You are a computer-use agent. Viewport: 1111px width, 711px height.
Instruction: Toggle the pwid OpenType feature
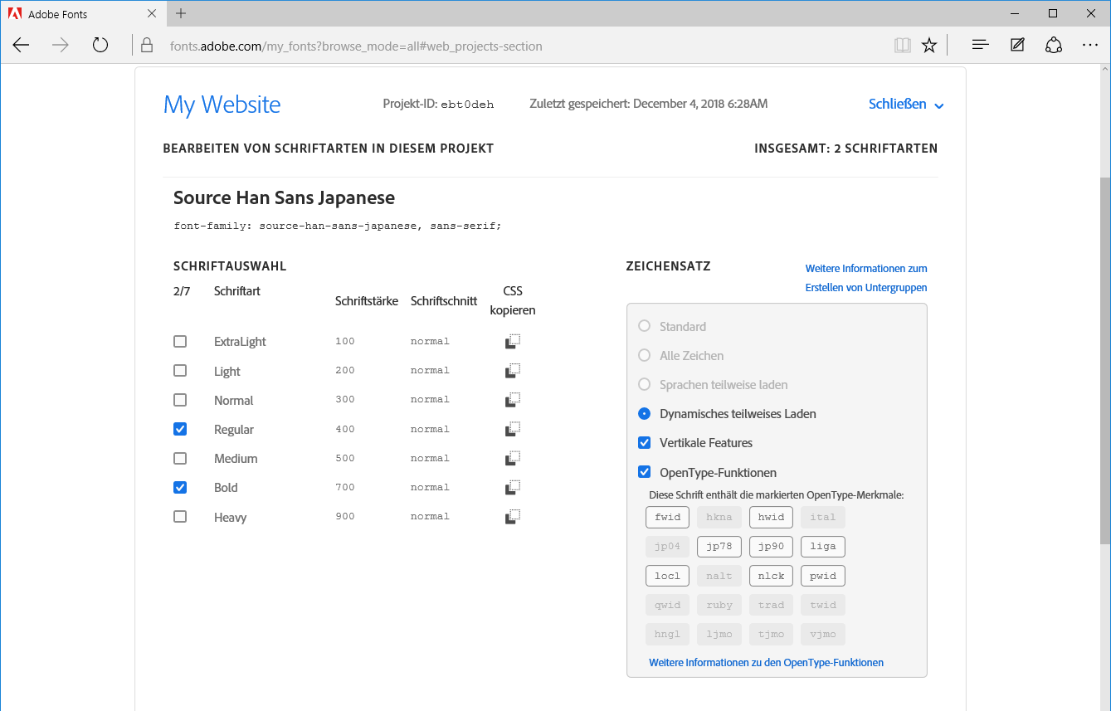tap(823, 576)
